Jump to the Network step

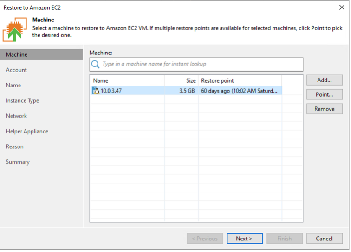tap(16, 116)
